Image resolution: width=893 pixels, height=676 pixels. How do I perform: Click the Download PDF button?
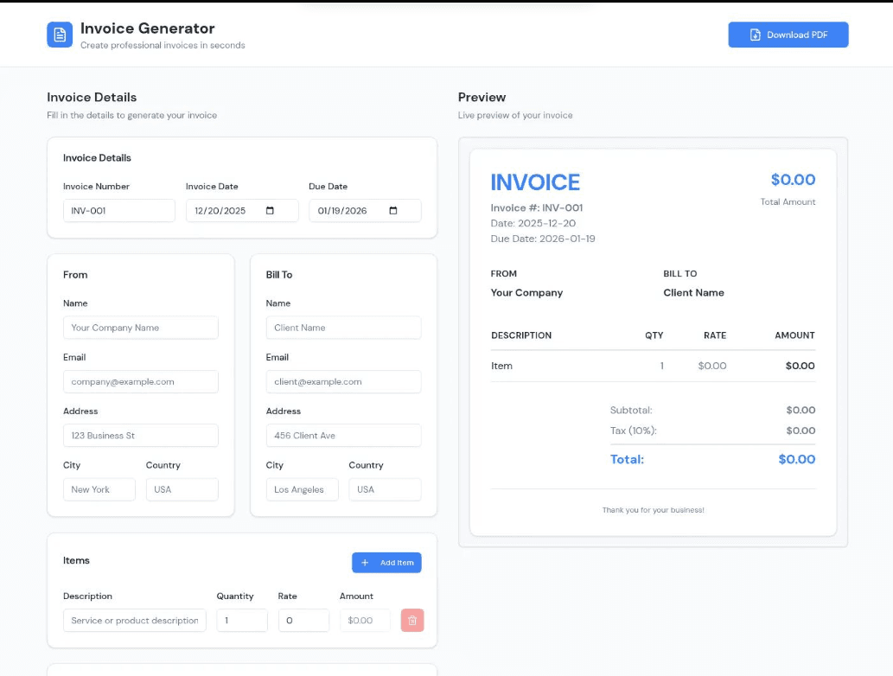pos(788,35)
